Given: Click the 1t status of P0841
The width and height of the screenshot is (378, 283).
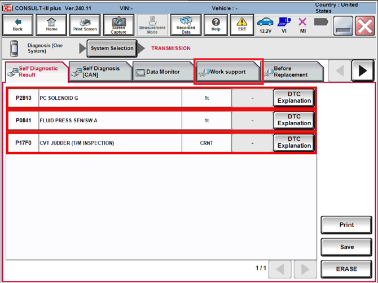Looking at the screenshot, I should (206, 121).
